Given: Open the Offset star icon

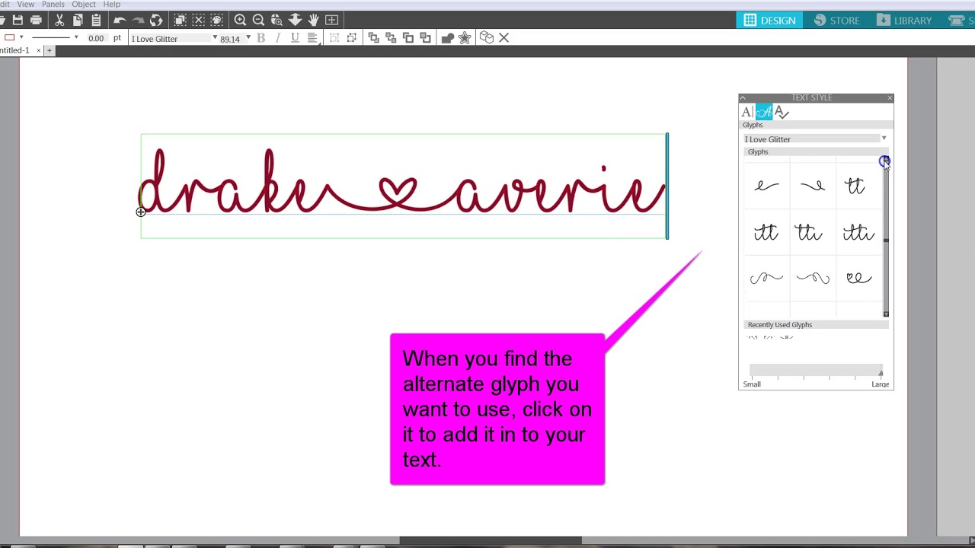Looking at the screenshot, I should [x=465, y=38].
